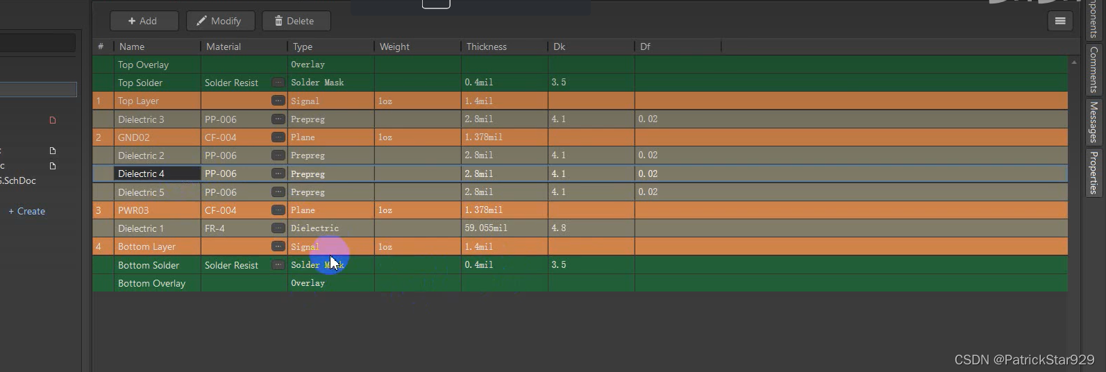This screenshot has width=1106, height=372.
Task: Select the Dielectric 3 name cell
Action: [x=158, y=119]
